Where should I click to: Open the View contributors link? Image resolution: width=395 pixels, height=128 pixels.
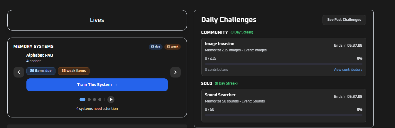[x=348, y=70]
